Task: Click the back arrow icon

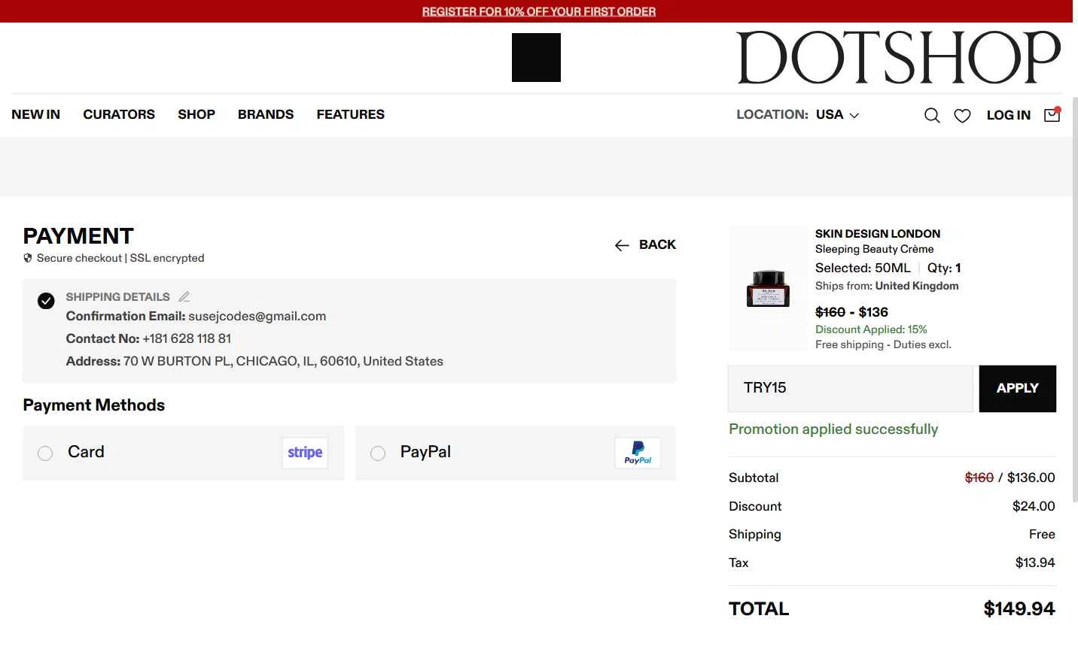Action: [622, 245]
